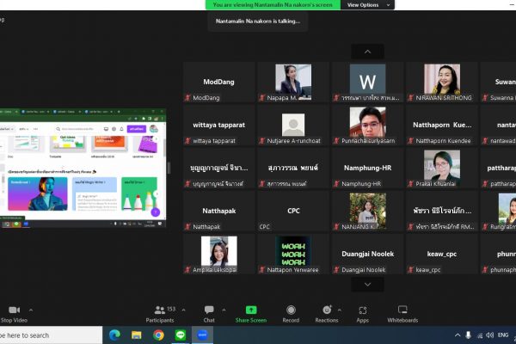Select the NANJANG K. video tile
The height and width of the screenshot is (344, 516).
(367, 211)
